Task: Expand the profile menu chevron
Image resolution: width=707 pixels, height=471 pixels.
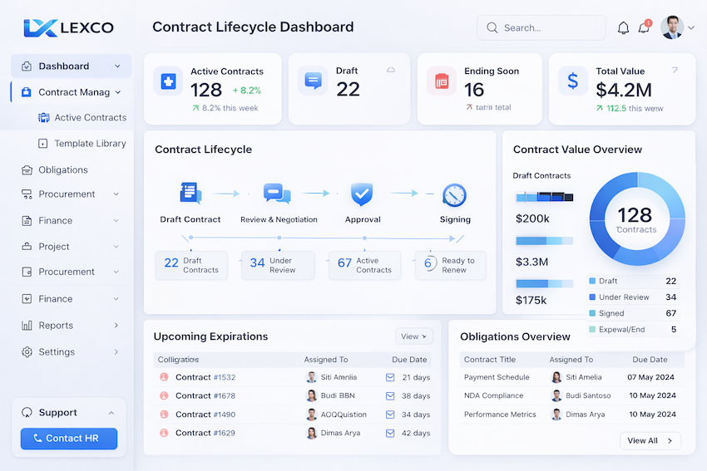Action: coord(691,28)
